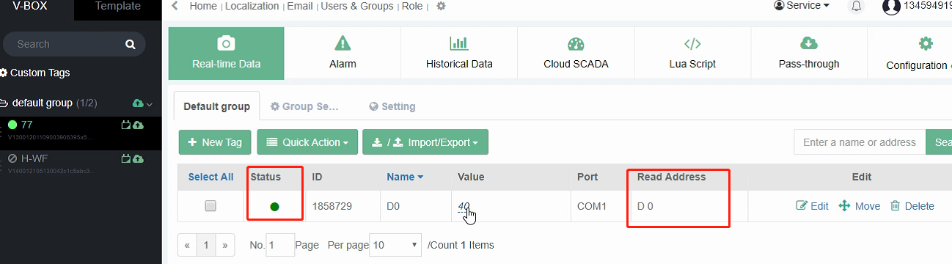Edit tag D0

pos(812,206)
